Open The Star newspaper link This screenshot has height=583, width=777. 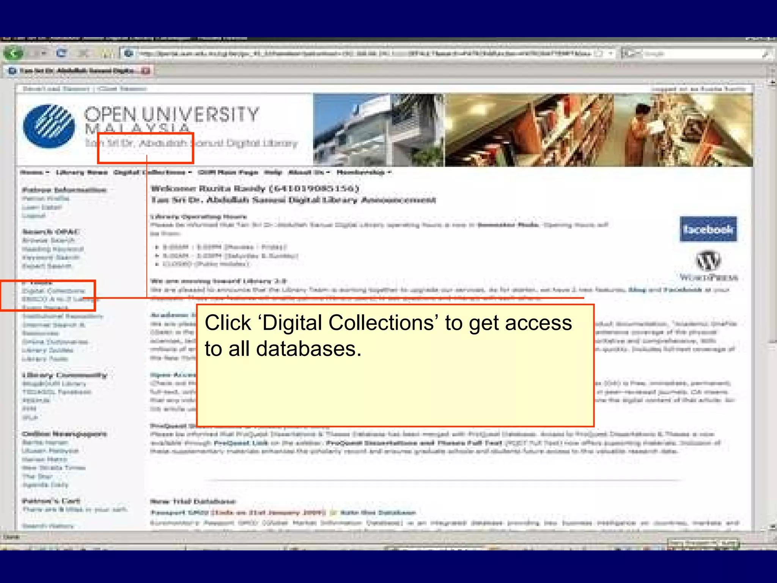[x=37, y=476]
